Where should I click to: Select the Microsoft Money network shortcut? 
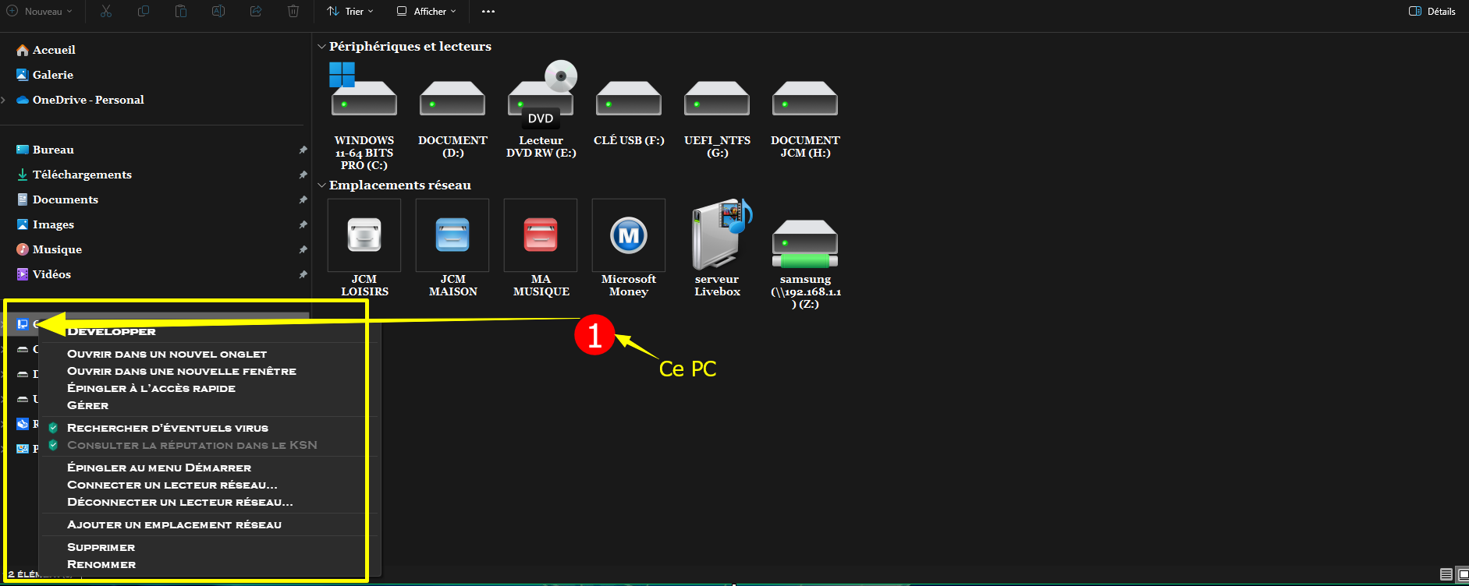(x=629, y=249)
